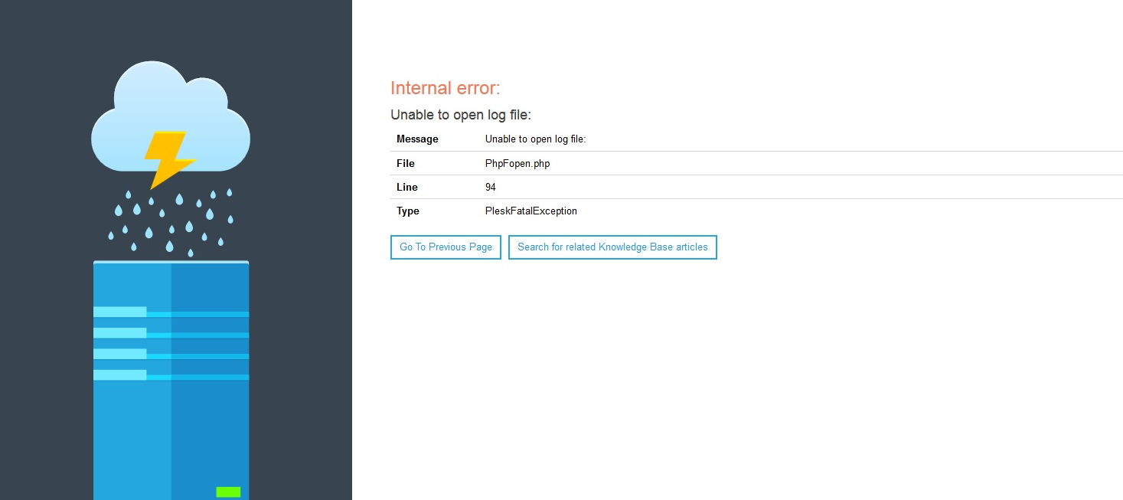Click the green indicator light on server
Viewport: 1123px width, 500px height.
(x=228, y=492)
